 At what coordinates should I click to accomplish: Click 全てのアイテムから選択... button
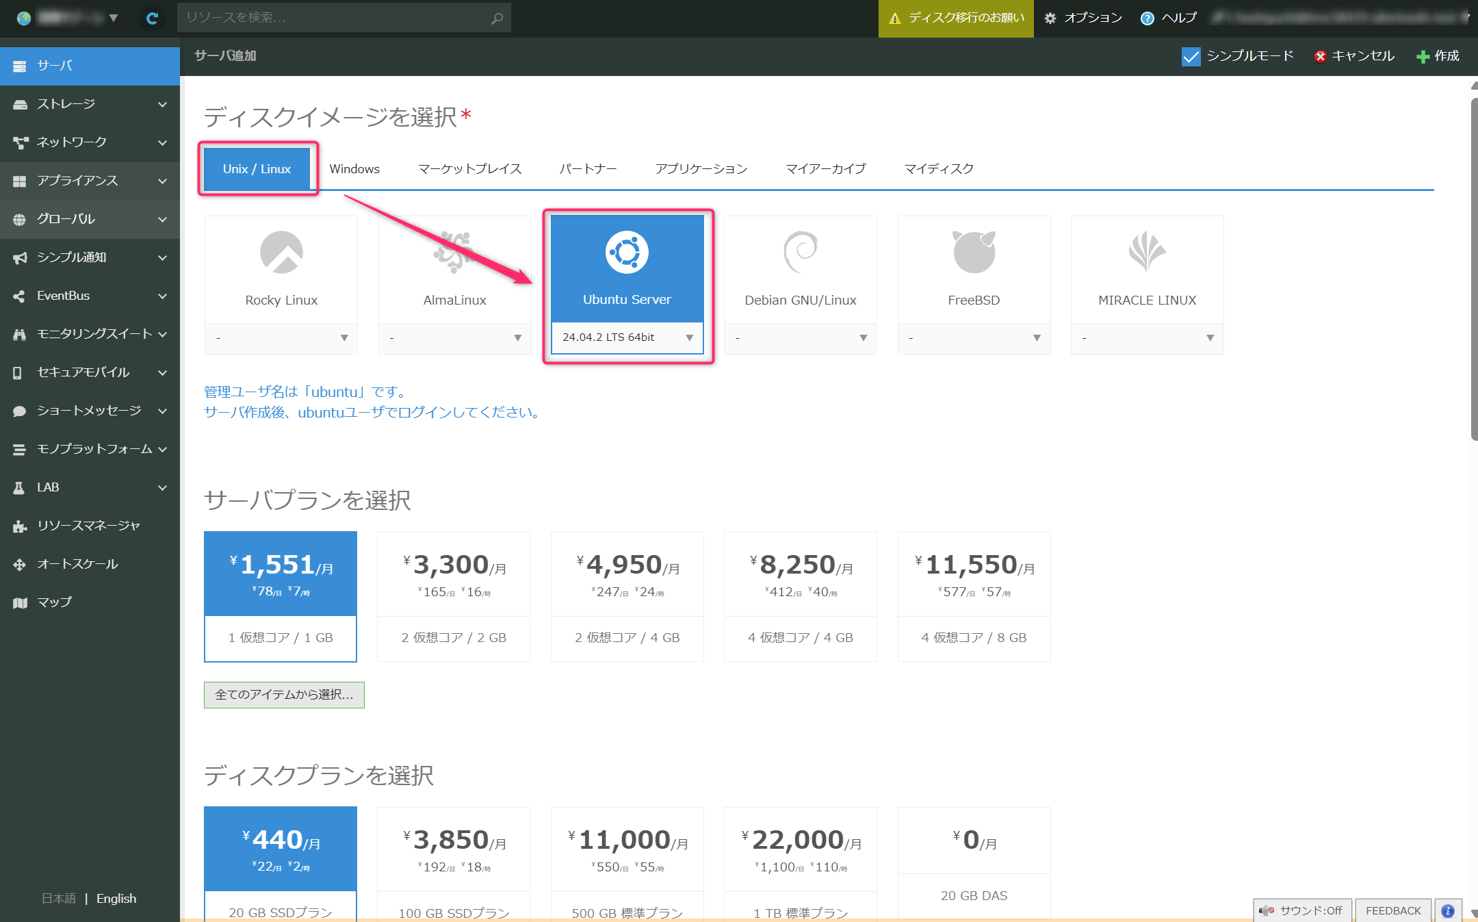pos(284,695)
